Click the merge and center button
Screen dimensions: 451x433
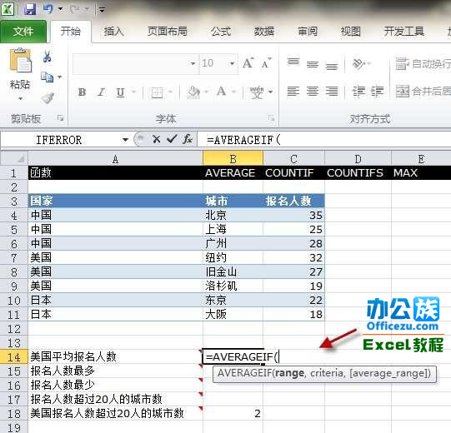tap(423, 92)
